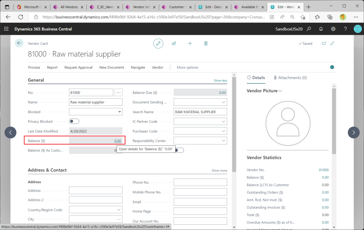Click the Search Name field
Screen dimensions: 364x230
(200, 112)
